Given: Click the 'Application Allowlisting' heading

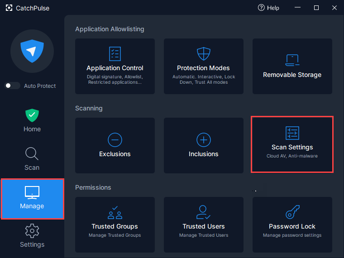Looking at the screenshot, I should click(110, 29).
